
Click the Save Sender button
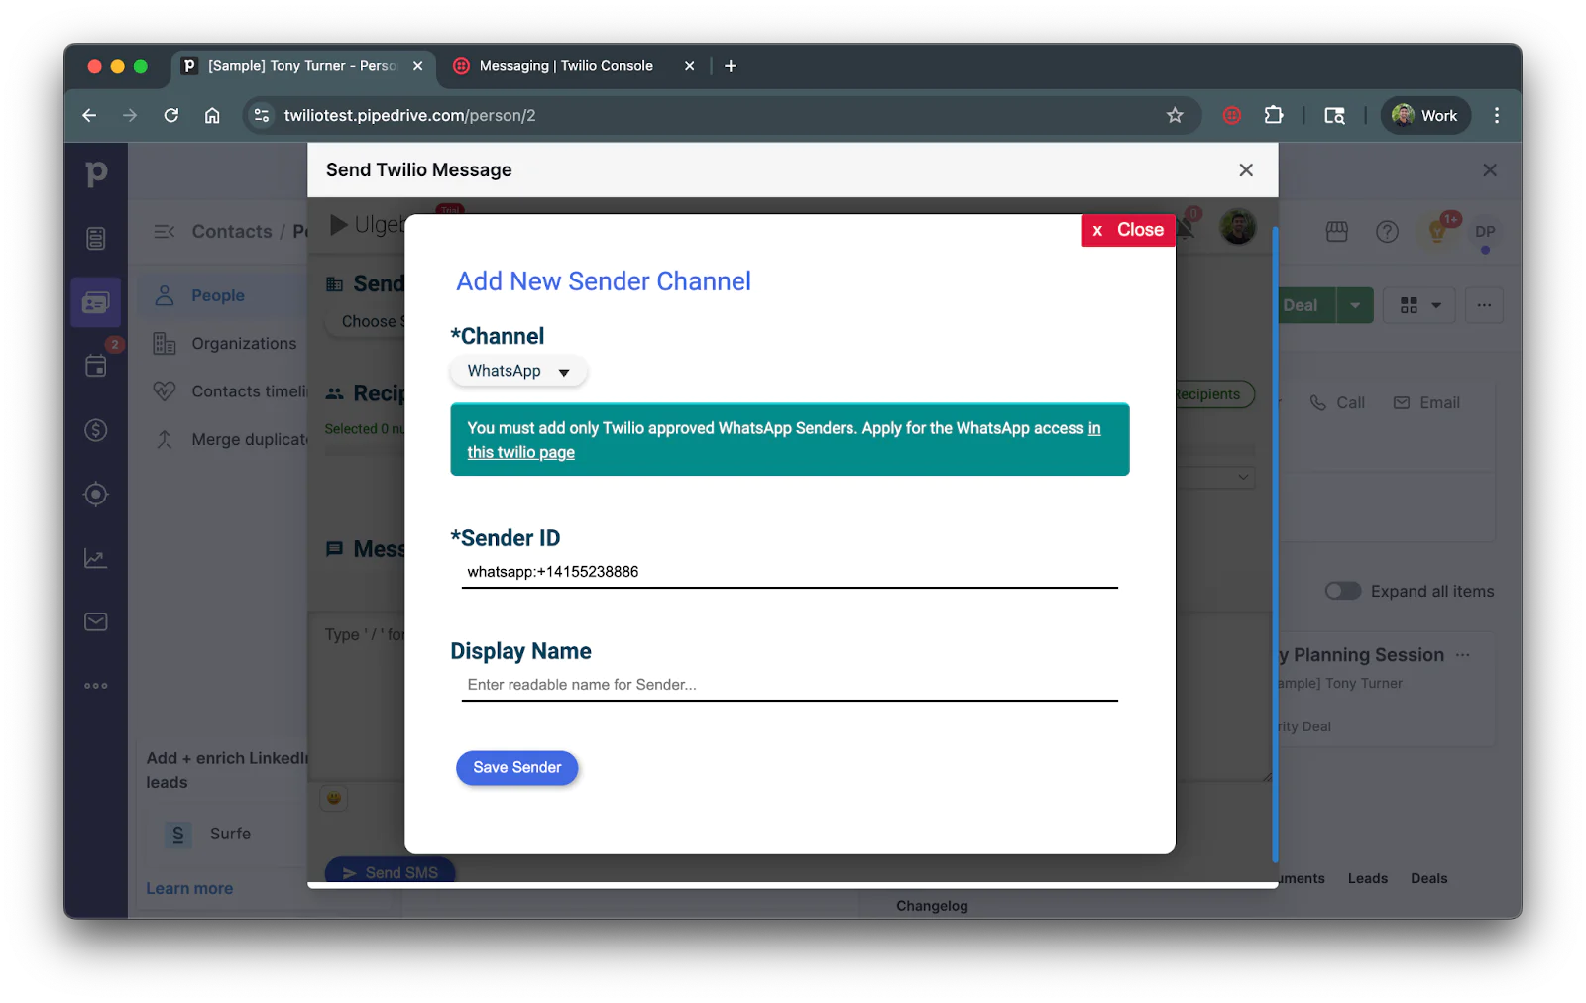pyautogui.click(x=516, y=767)
